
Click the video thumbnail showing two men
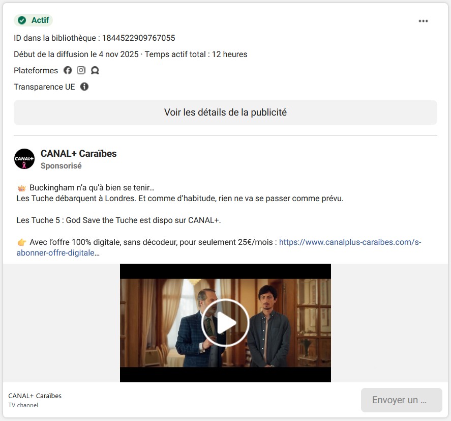[x=225, y=322]
